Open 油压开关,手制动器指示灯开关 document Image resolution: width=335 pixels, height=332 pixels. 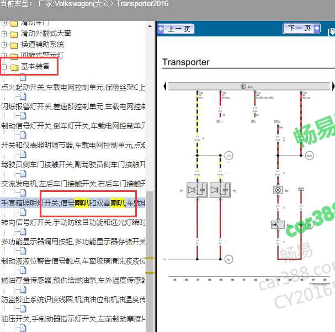coord(73,319)
